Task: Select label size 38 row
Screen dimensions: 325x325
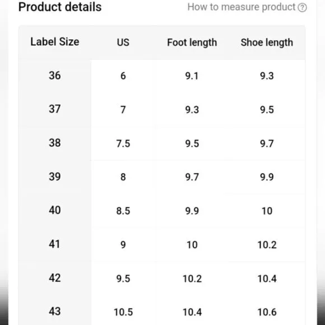Action: [162, 143]
